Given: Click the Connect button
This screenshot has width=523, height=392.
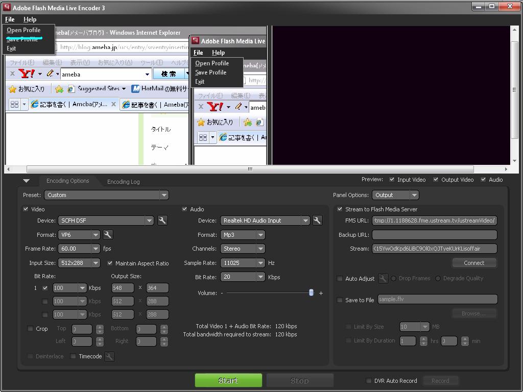Looking at the screenshot, I should coord(474,263).
